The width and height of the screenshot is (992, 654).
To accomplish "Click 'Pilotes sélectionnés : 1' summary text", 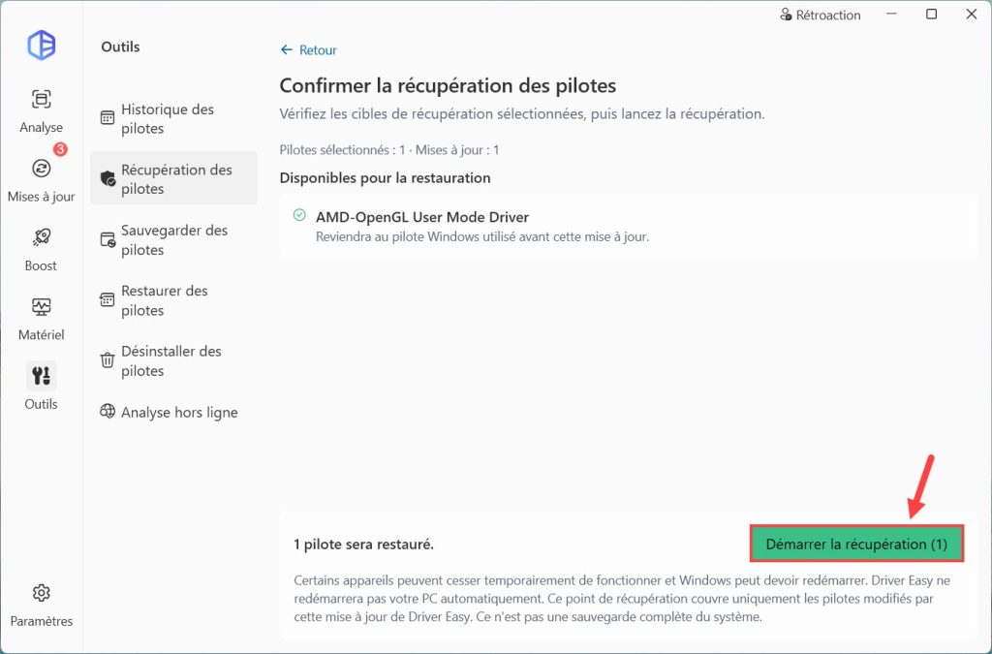I will (342, 150).
